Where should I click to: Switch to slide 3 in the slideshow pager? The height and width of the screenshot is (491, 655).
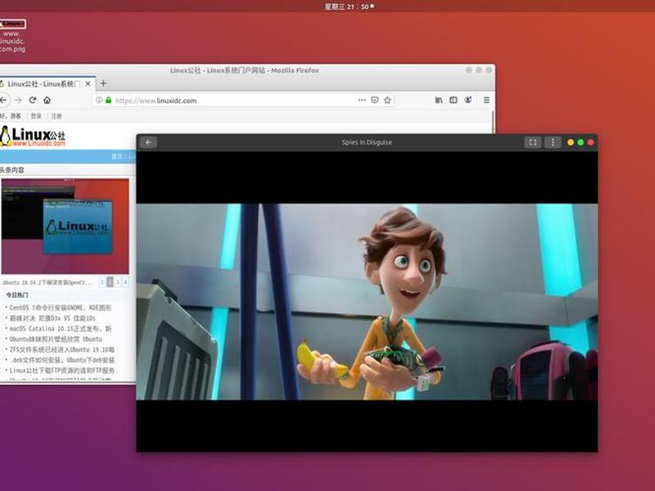click(118, 282)
